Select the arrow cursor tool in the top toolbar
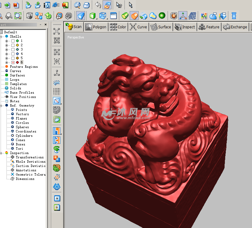252x228 pixels. (131, 5)
